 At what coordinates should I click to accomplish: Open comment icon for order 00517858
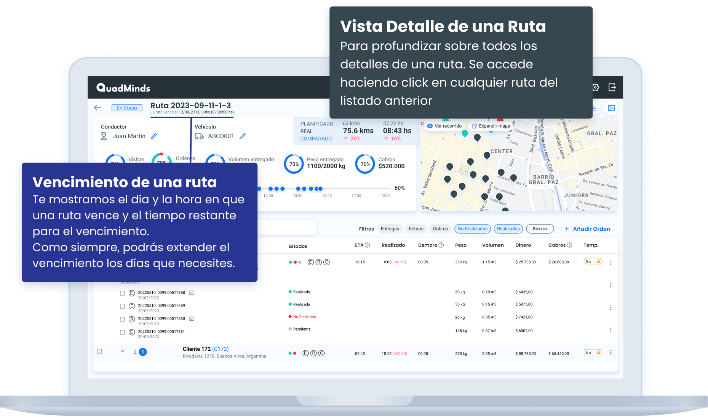click(192, 293)
